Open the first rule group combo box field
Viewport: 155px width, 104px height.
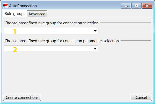coord(51,31)
